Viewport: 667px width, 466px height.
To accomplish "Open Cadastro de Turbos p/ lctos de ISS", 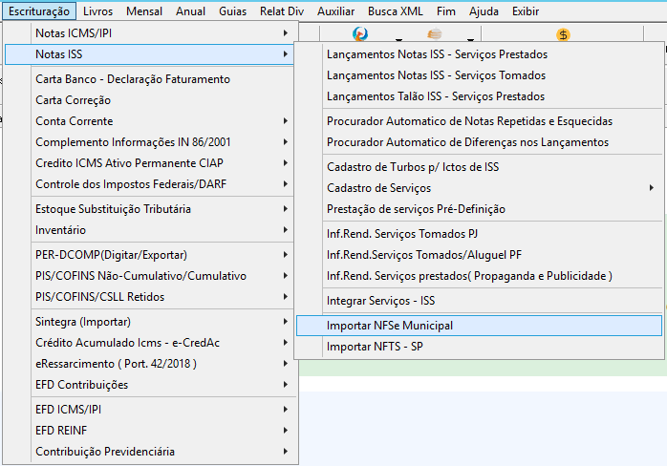I will coord(479,167).
